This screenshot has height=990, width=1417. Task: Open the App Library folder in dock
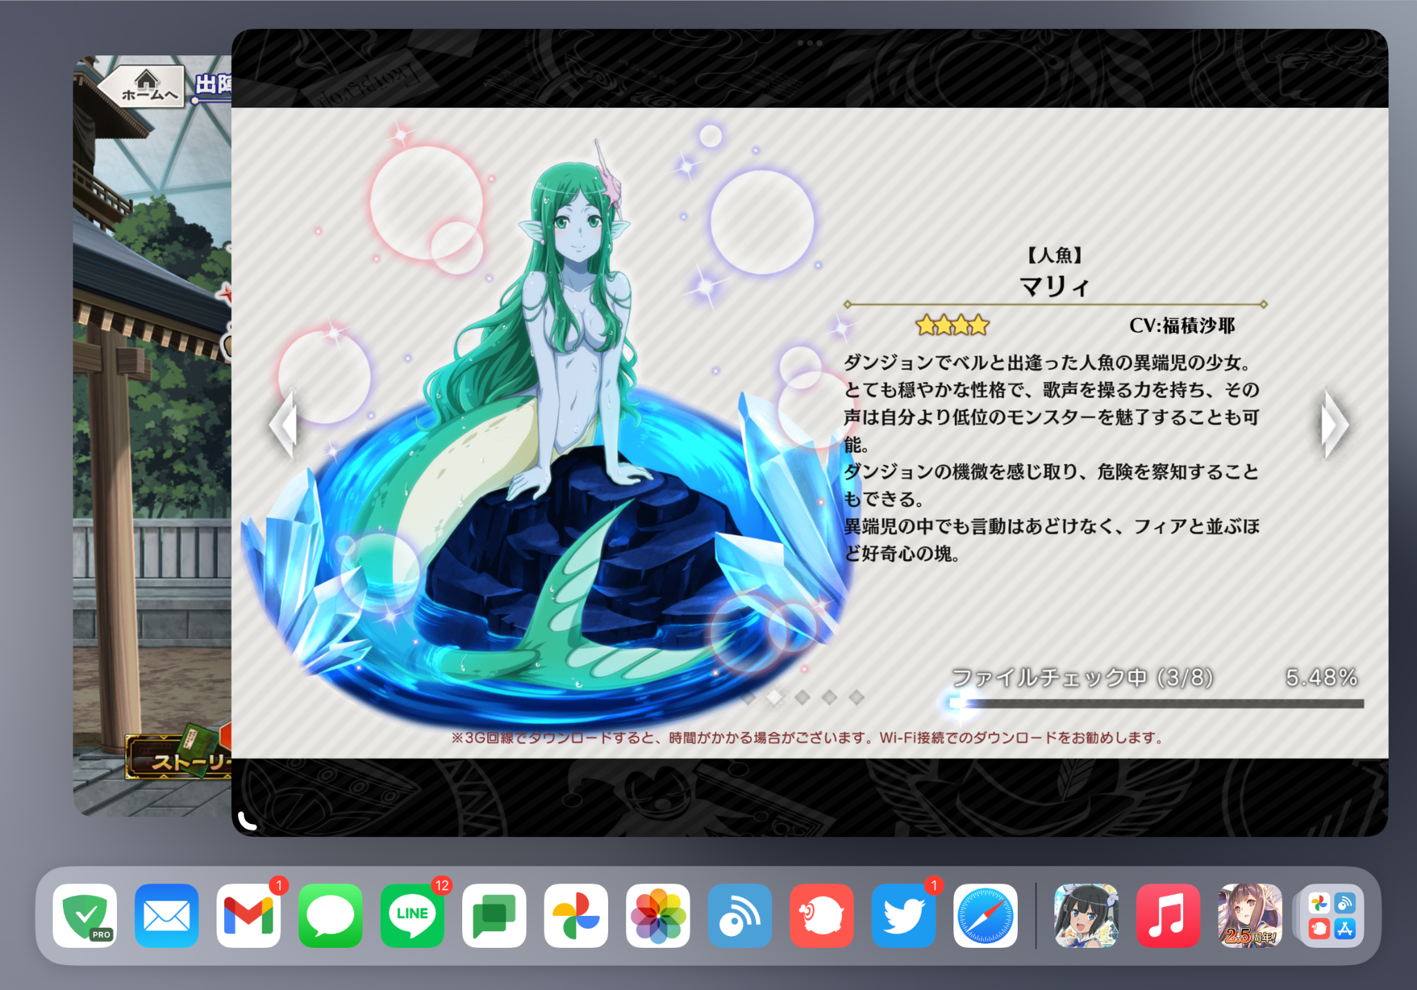point(1332,915)
